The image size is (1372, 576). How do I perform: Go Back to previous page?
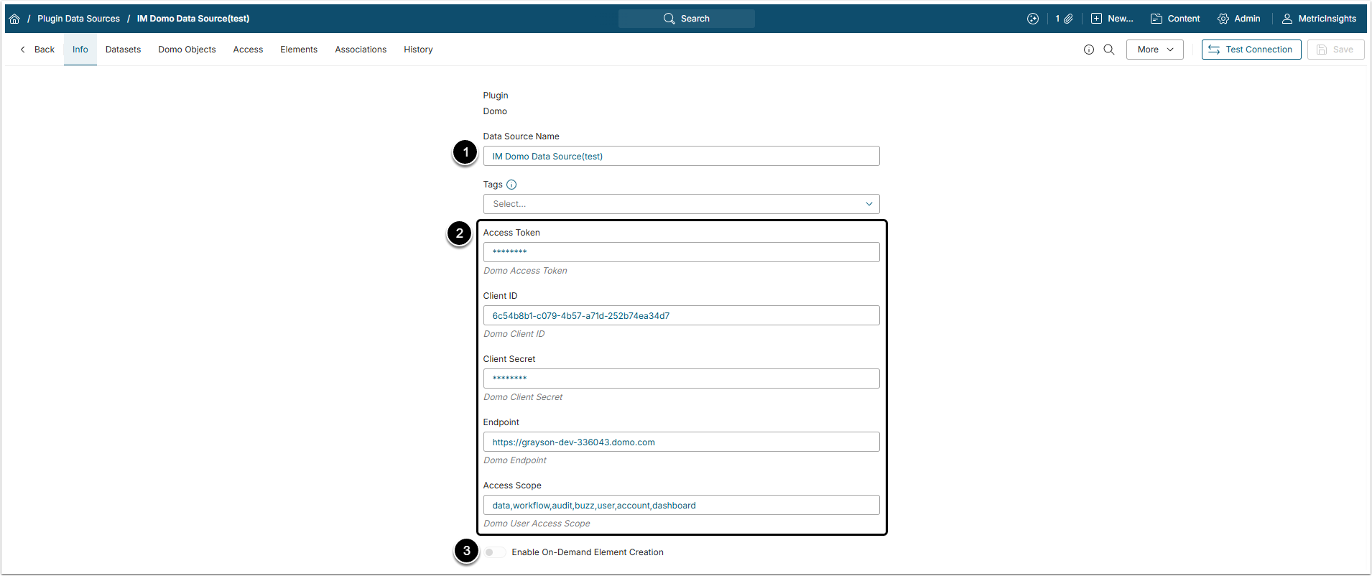(37, 50)
